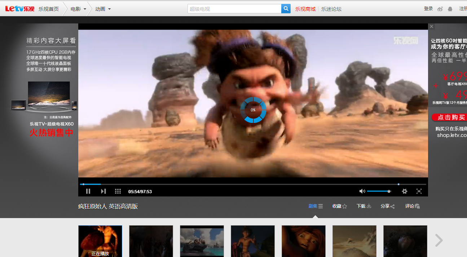
Task: Open the thumbnail of standing boy at night
Action: [x=253, y=241]
